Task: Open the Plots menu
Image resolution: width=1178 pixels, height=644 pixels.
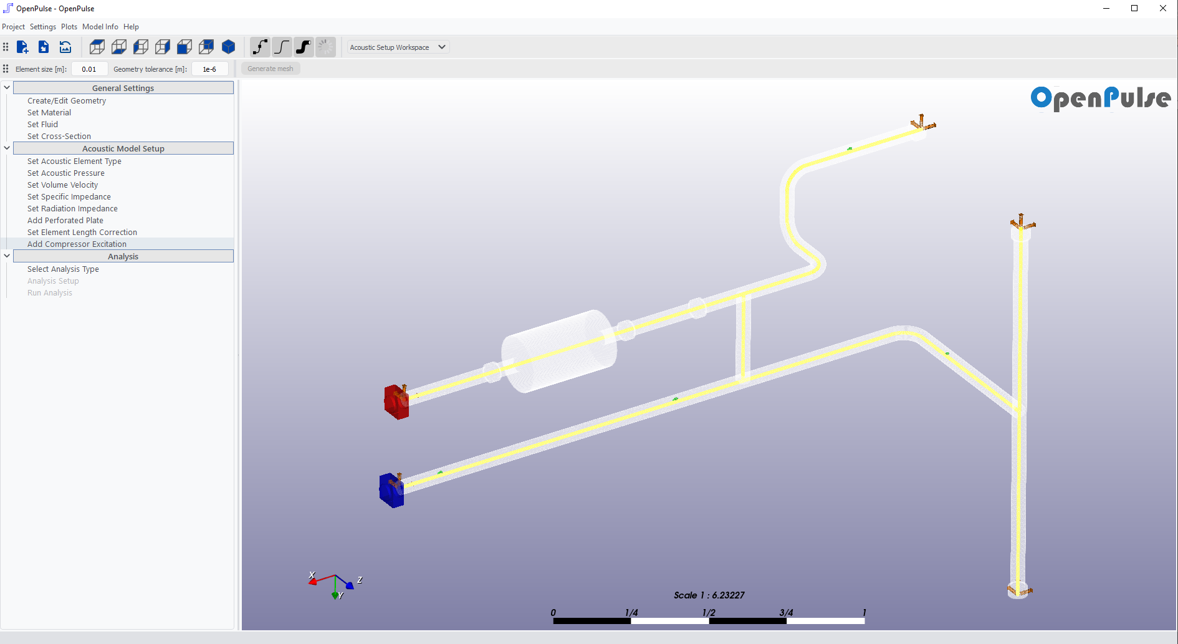Action: coord(69,27)
